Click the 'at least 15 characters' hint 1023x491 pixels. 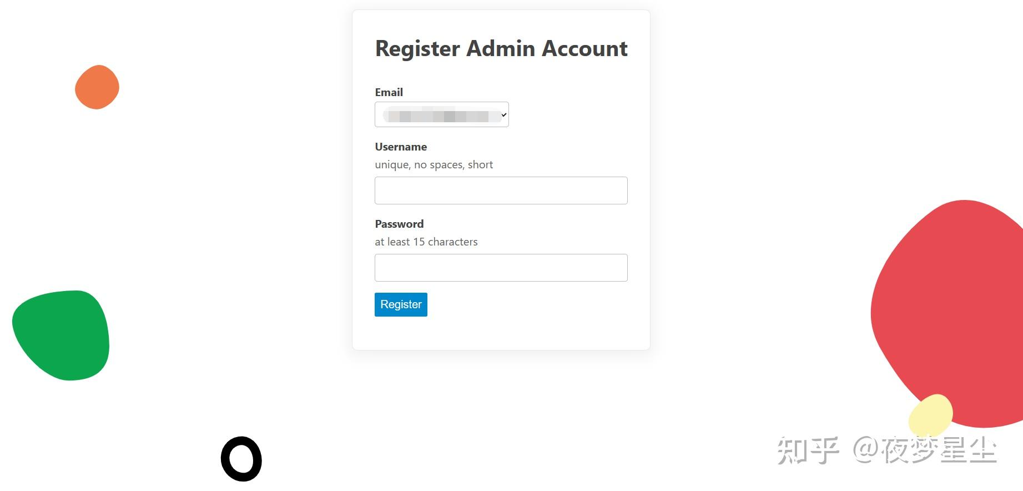(x=426, y=242)
